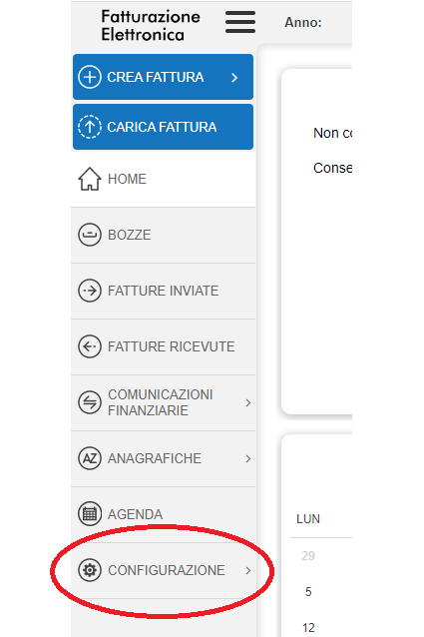Screen dimensions: 424x637
Task: Click the upload arrow icon on Carica Fattura
Action: (90, 127)
